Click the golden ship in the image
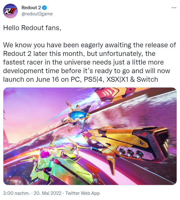This screenshot has width=180, height=200. tap(126, 143)
